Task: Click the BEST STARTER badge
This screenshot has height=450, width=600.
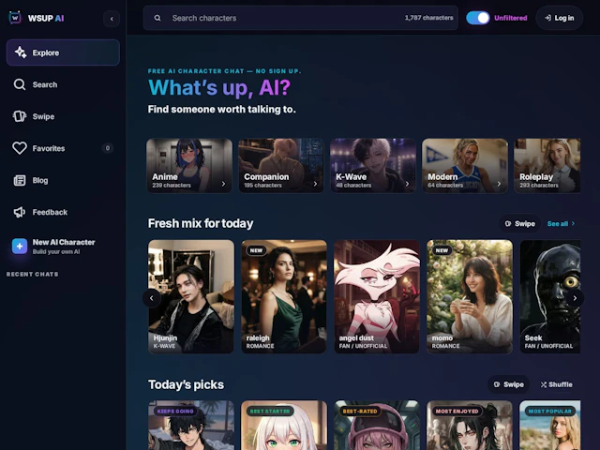Action: click(x=270, y=411)
